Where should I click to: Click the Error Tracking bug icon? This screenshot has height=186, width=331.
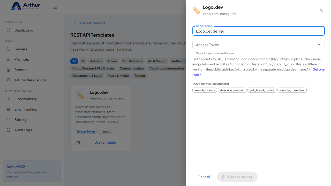[x=9, y=109]
